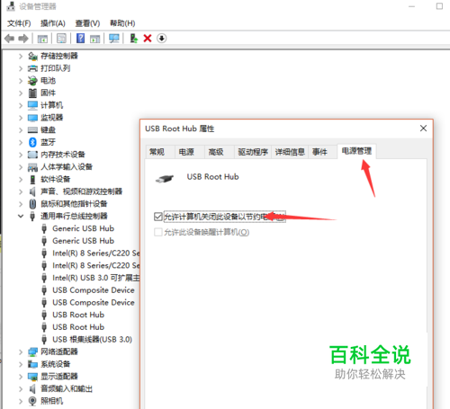
Task: Switch to the 驱动程序 tab
Action: coord(253,152)
